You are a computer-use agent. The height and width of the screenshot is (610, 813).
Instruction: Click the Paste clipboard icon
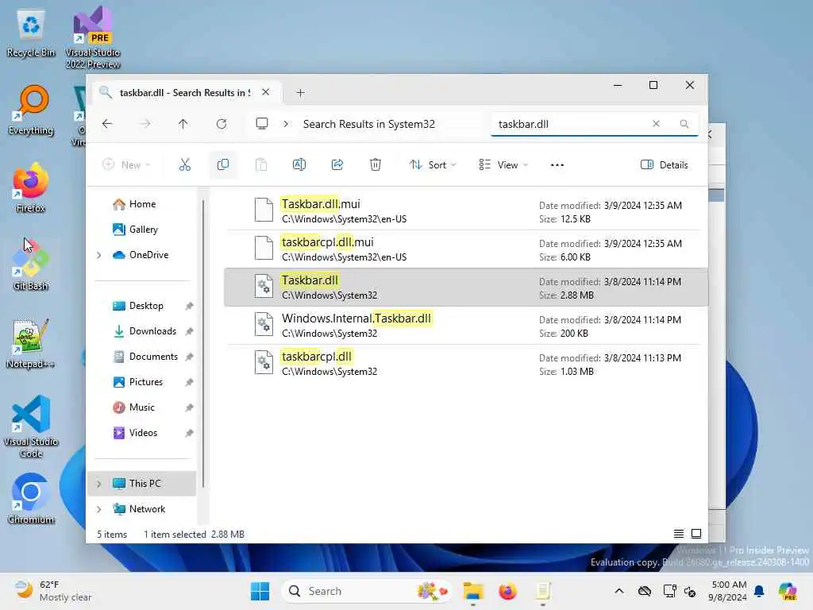click(x=261, y=165)
